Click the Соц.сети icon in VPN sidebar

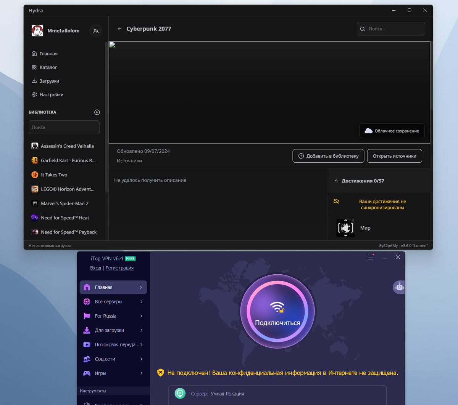coord(87,359)
